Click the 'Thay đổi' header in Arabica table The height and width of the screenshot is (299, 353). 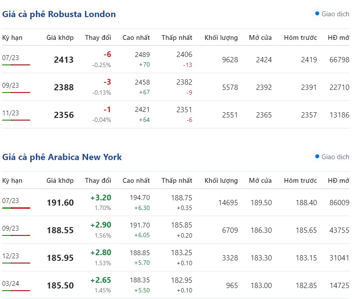click(x=98, y=181)
